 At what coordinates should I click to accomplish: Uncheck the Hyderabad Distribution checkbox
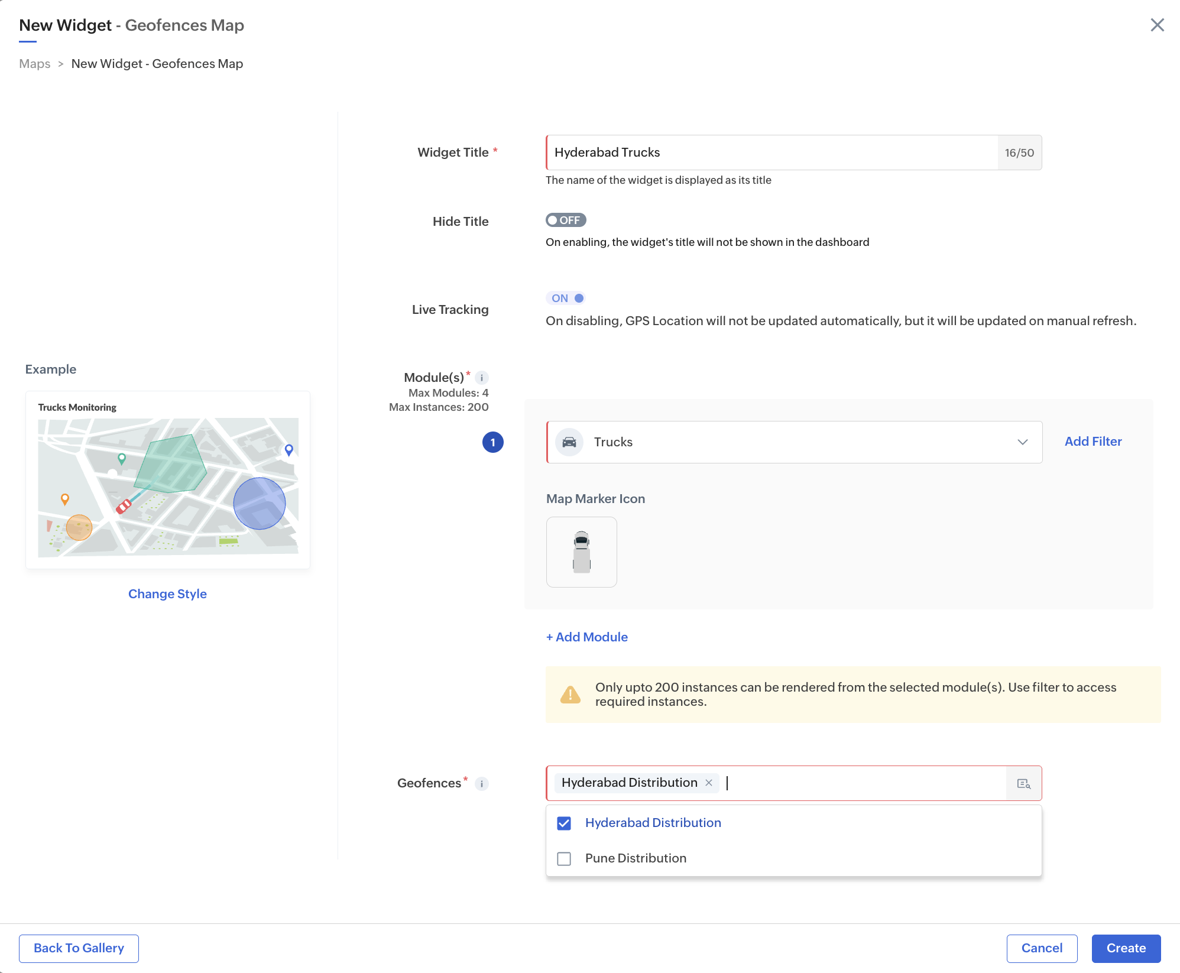coord(564,823)
